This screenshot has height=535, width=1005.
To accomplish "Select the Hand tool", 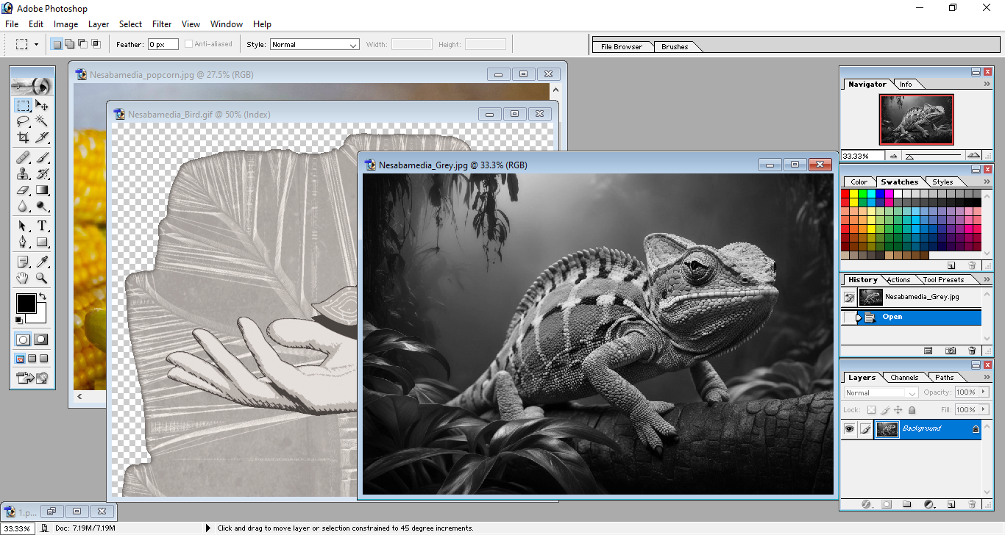I will (24, 278).
